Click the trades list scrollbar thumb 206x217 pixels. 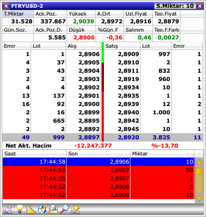click(x=199, y=171)
